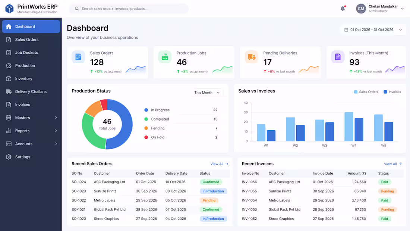410x231 pixels.
Task: Click the W4 Sales Orders bar
Action: pyautogui.click(x=349, y=127)
